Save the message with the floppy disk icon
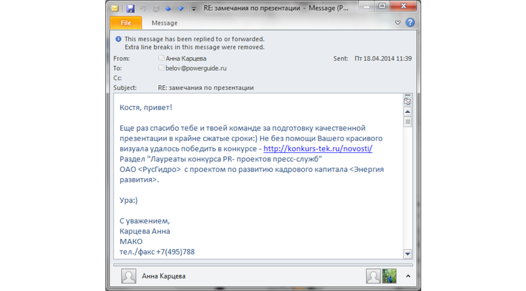This screenshot has height=291, width=526. tap(131, 8)
